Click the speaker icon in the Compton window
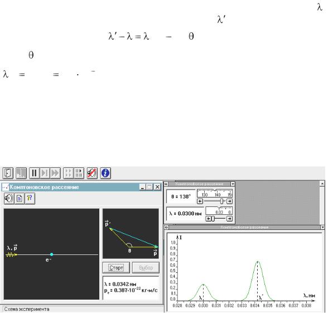Viewport: 328px width, 313px height. [9, 198]
